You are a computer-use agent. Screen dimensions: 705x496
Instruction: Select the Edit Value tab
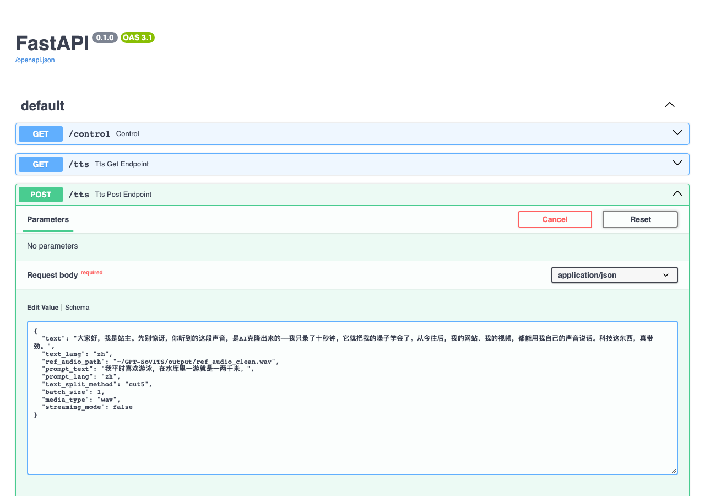tap(42, 308)
